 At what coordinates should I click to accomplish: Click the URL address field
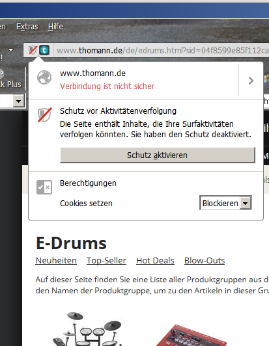coord(162,51)
